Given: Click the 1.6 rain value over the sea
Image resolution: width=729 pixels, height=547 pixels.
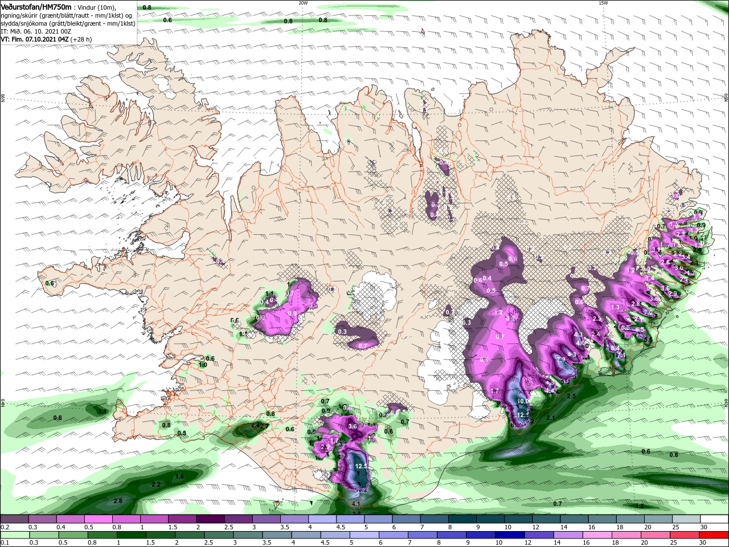Looking at the screenshot, I should [x=179, y=476].
